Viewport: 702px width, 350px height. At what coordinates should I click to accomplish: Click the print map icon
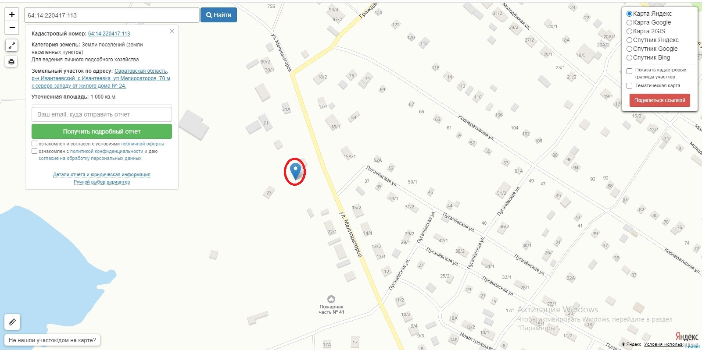tap(12, 61)
